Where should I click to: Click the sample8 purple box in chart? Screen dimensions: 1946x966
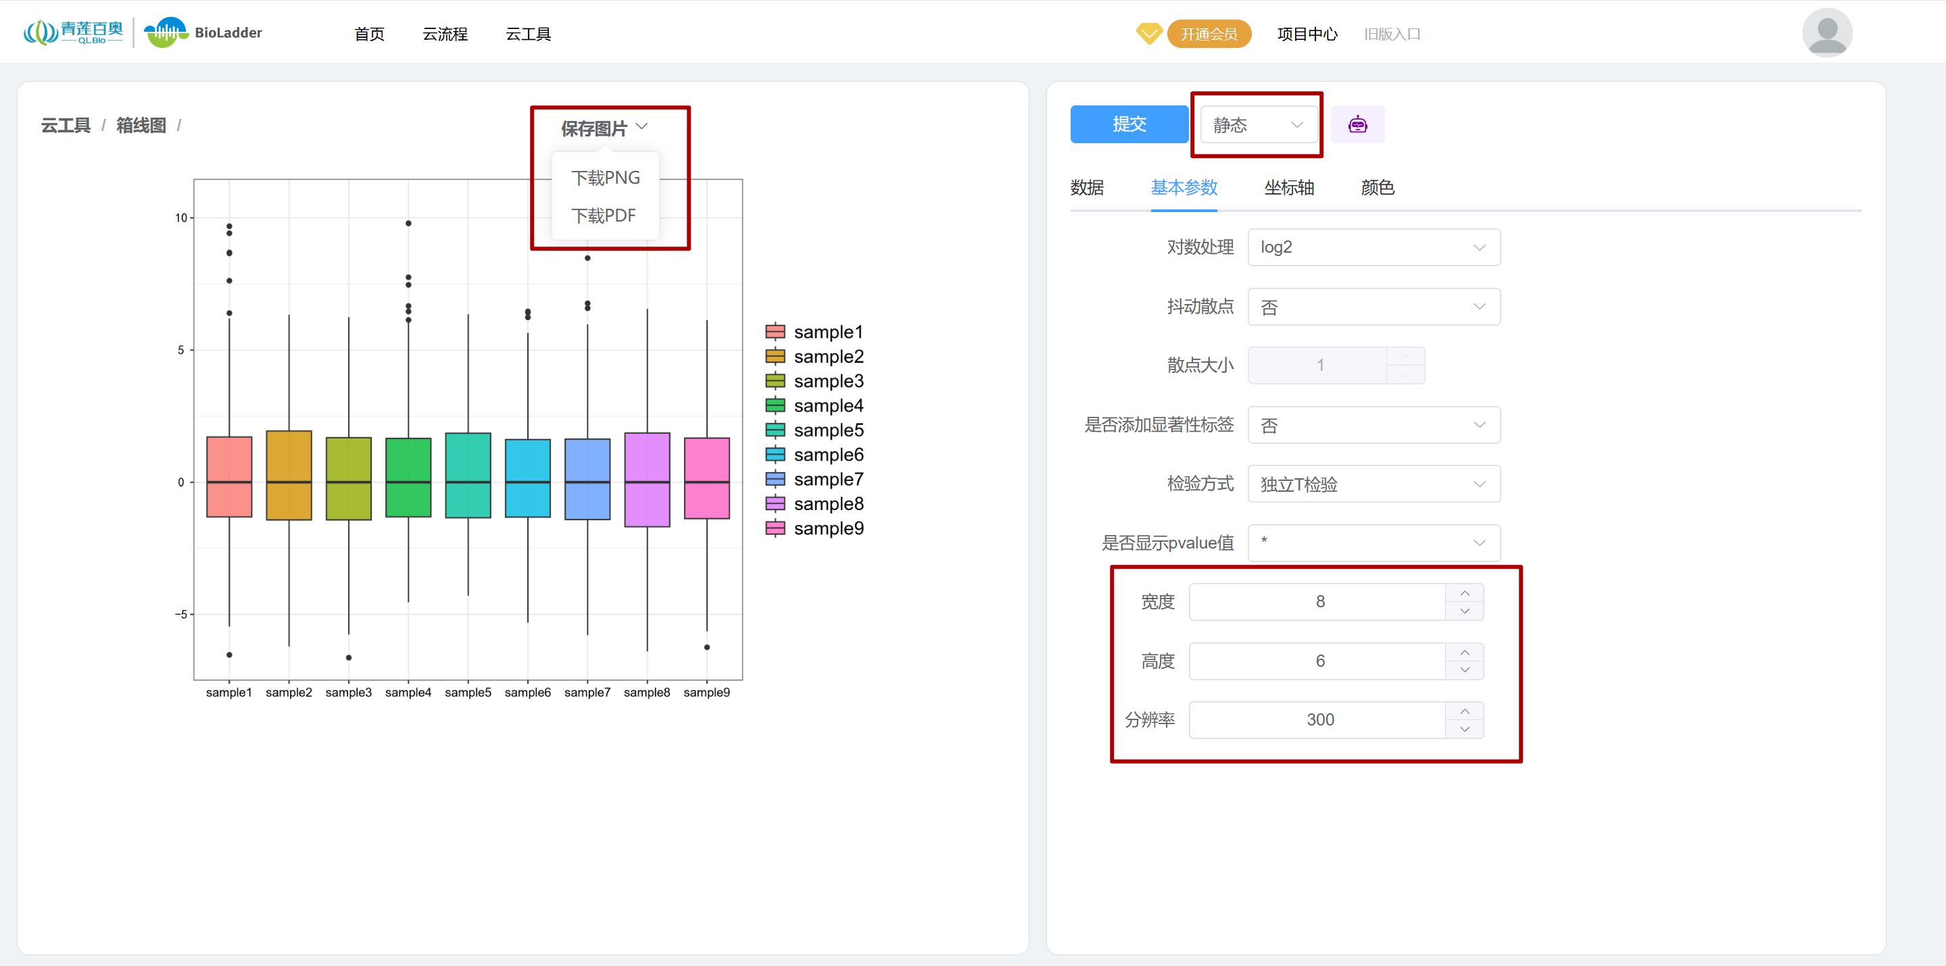[647, 480]
